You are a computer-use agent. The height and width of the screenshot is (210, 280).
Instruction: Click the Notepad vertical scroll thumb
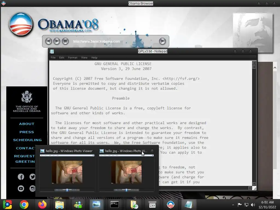point(254,67)
